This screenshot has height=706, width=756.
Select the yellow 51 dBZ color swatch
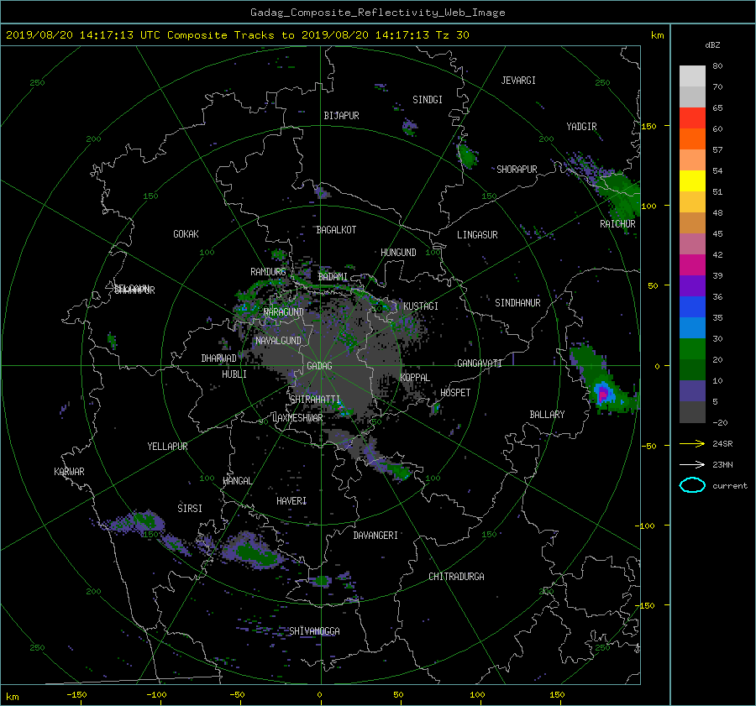click(x=692, y=180)
